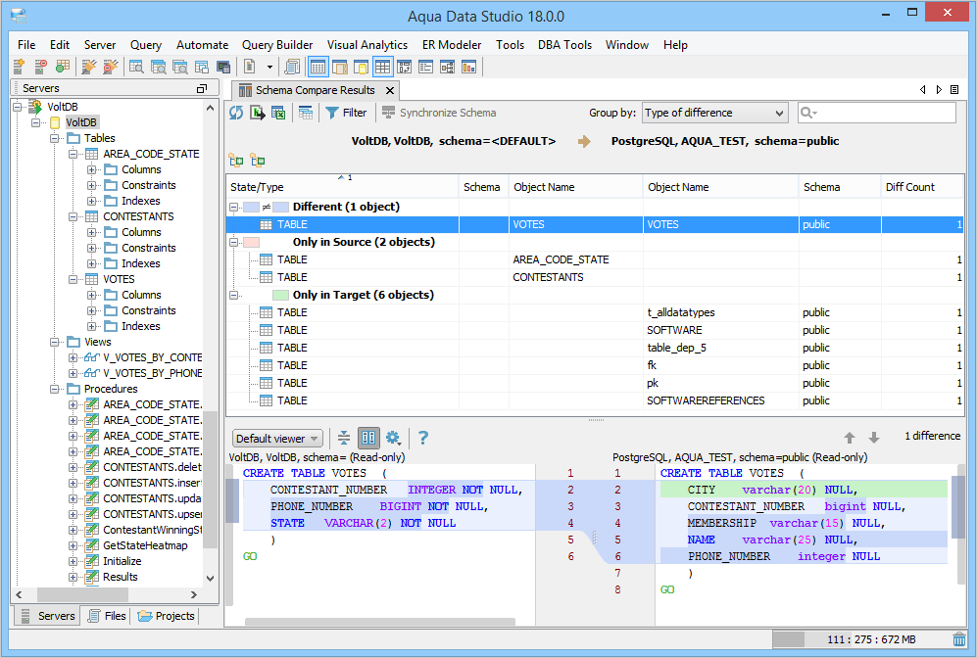The height and width of the screenshot is (658, 977).
Task: Open the small dropdown arrow in main toolbar
Action: (269, 67)
